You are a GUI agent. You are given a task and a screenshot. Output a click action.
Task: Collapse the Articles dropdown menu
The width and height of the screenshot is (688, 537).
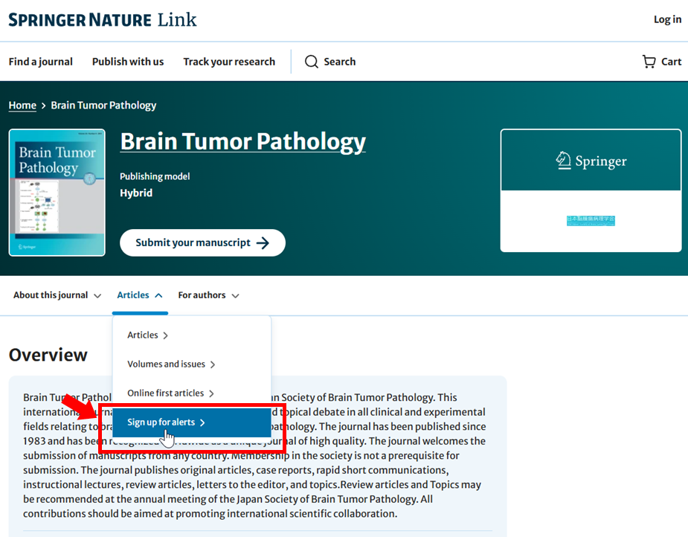[x=140, y=295]
